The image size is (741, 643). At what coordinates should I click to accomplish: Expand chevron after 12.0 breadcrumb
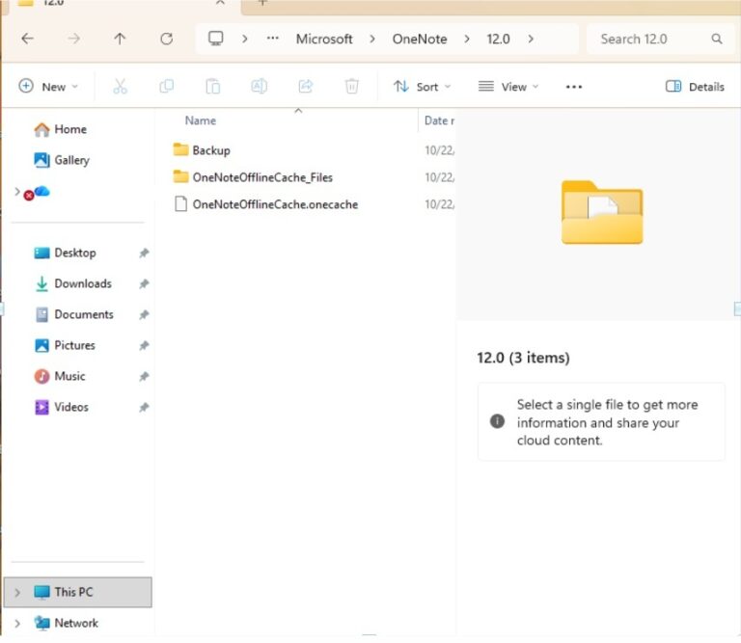(531, 39)
